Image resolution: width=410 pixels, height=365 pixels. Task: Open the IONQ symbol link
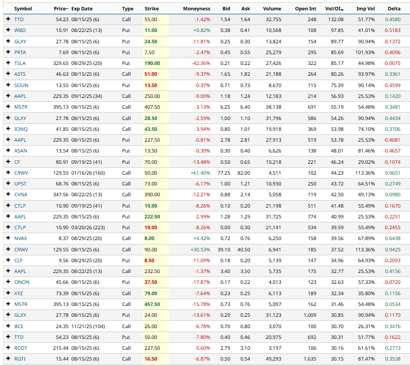click(21, 129)
